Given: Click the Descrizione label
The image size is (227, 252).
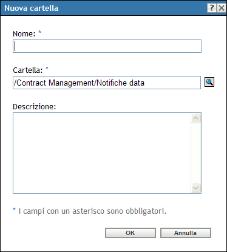Looking at the screenshot, I should [x=34, y=106].
